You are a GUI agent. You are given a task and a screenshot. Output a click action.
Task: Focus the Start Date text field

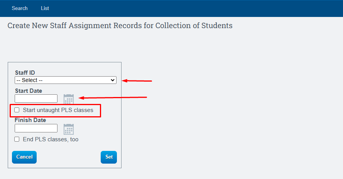click(36, 99)
